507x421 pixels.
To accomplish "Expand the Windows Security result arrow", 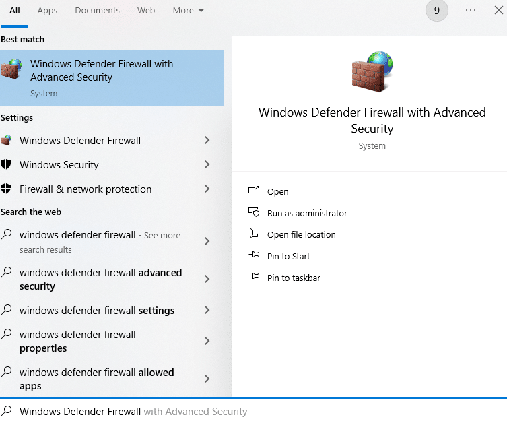I will [x=207, y=164].
